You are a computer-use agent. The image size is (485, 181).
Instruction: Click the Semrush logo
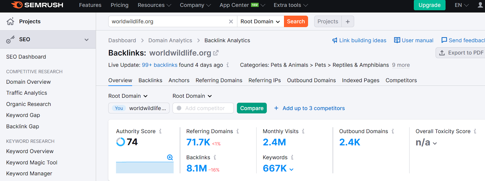tap(37, 5)
